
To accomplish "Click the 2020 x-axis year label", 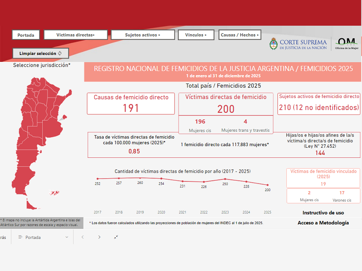I will pos(161,212).
